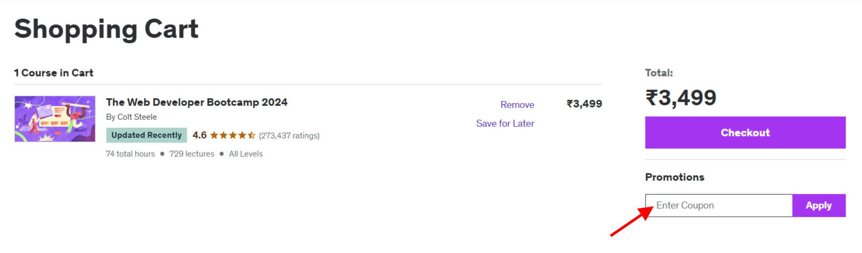Click the course price ₹3,499 beside Remove
Image resolution: width=862 pixels, height=253 pixels.
click(584, 104)
